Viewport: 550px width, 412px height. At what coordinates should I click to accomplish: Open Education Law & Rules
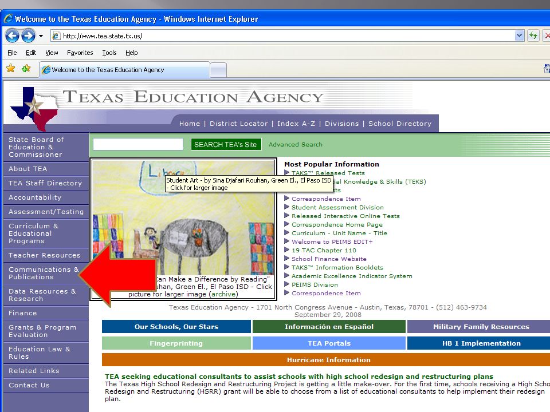(46, 353)
